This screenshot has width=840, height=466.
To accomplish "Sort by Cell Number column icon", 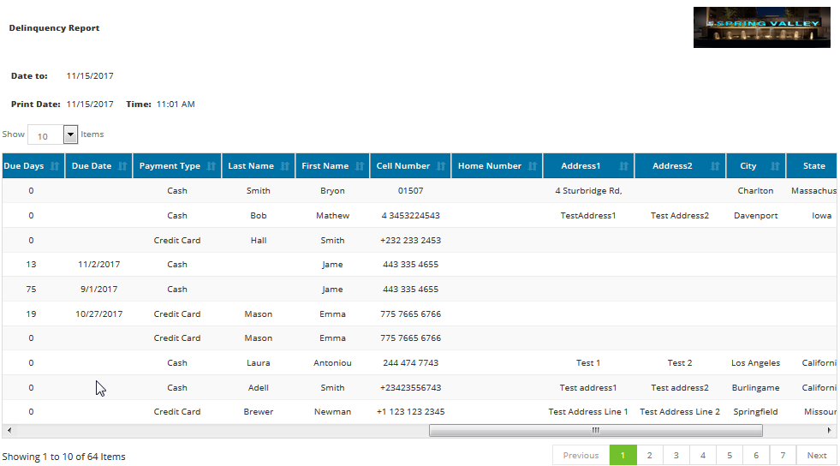I will 441,166.
